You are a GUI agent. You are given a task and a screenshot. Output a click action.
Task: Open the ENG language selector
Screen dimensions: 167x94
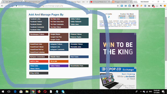[150, 92]
